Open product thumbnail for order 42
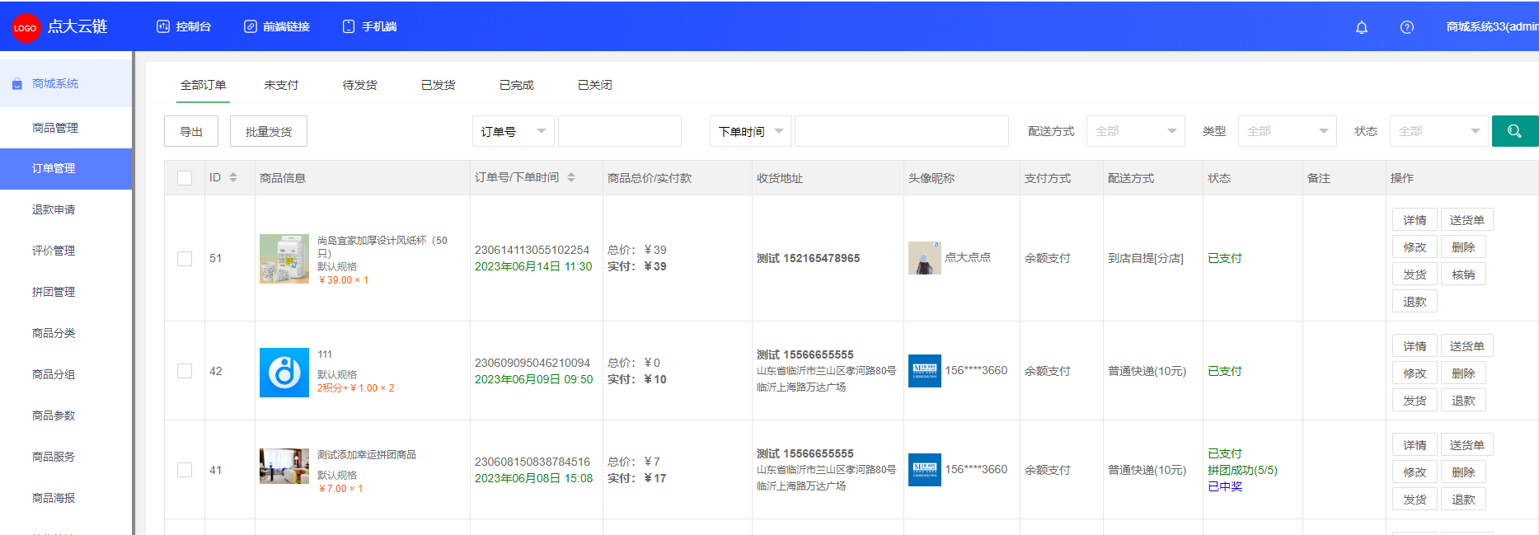This screenshot has width=1539, height=535. [x=284, y=373]
